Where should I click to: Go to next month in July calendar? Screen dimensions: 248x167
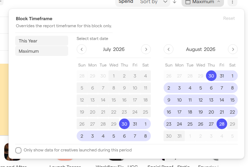pyautogui.click(x=146, y=49)
